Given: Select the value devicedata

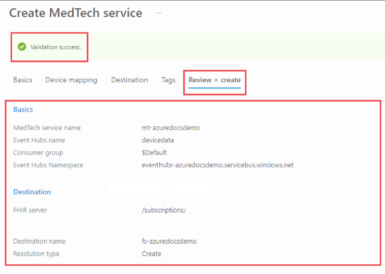Looking at the screenshot, I should [158, 140].
